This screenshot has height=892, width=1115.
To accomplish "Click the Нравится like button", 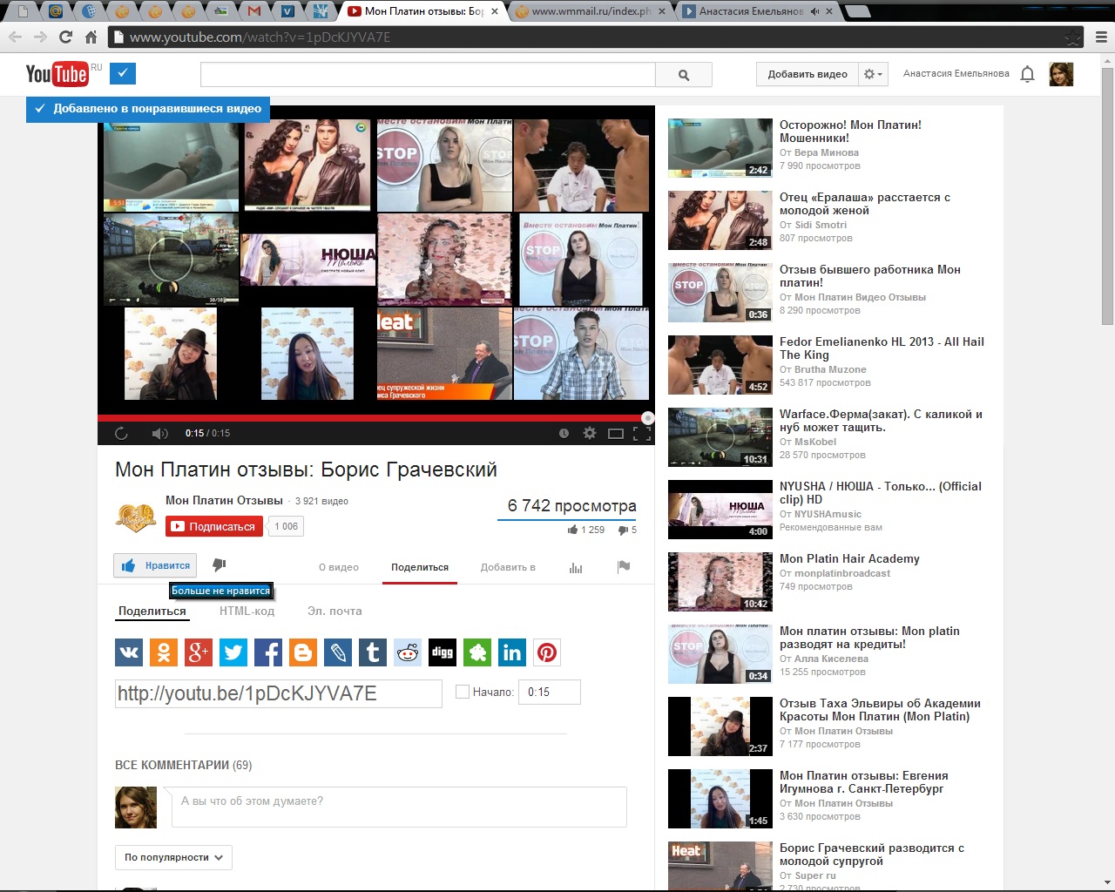I will (155, 565).
